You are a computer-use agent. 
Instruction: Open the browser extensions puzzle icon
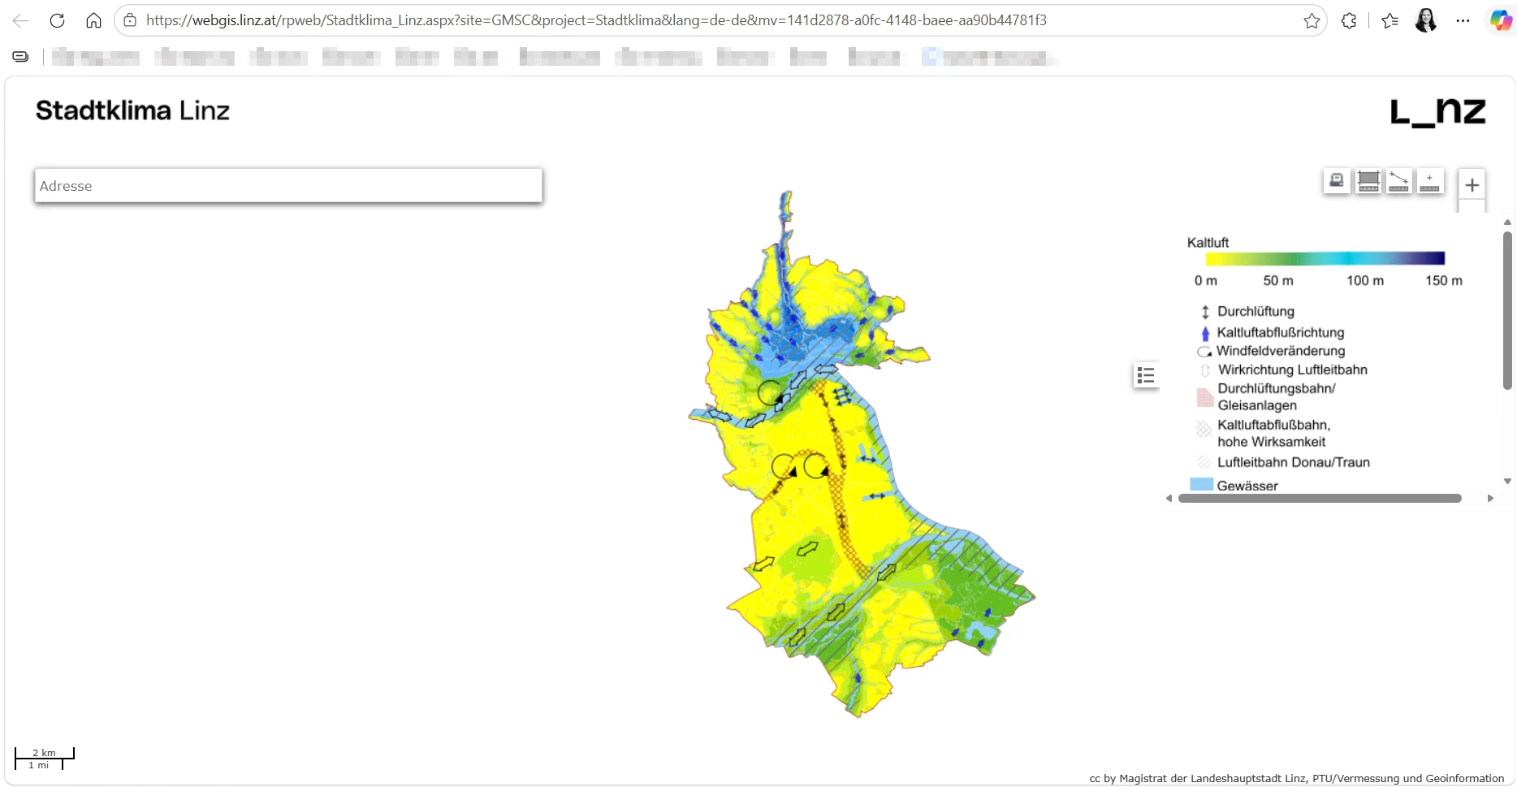[x=1349, y=21]
